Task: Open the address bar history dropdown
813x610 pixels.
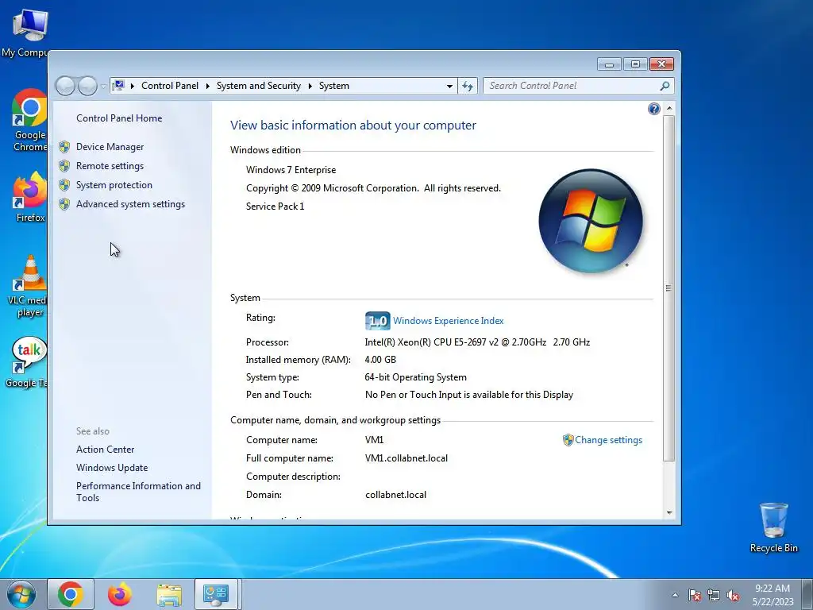Action: coord(449,86)
